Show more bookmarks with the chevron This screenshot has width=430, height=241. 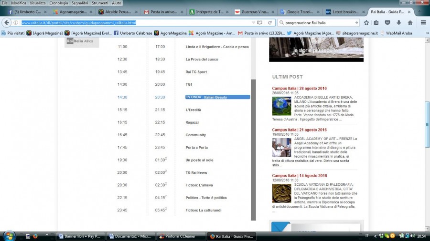[427, 33]
